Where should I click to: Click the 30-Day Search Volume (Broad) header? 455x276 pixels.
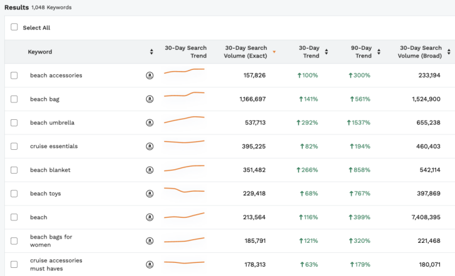[419, 52]
